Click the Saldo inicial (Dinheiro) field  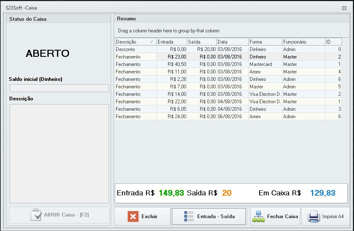tap(59, 88)
